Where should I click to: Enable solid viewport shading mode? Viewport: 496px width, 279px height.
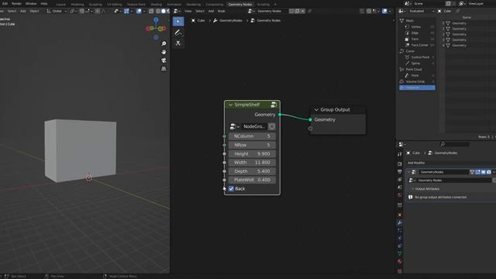pyautogui.click(x=164, y=11)
